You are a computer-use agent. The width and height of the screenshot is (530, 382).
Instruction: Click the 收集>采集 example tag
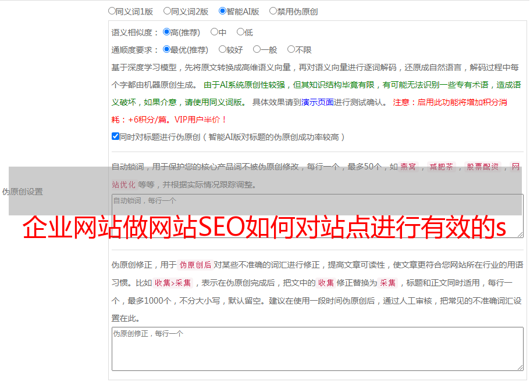173,283
